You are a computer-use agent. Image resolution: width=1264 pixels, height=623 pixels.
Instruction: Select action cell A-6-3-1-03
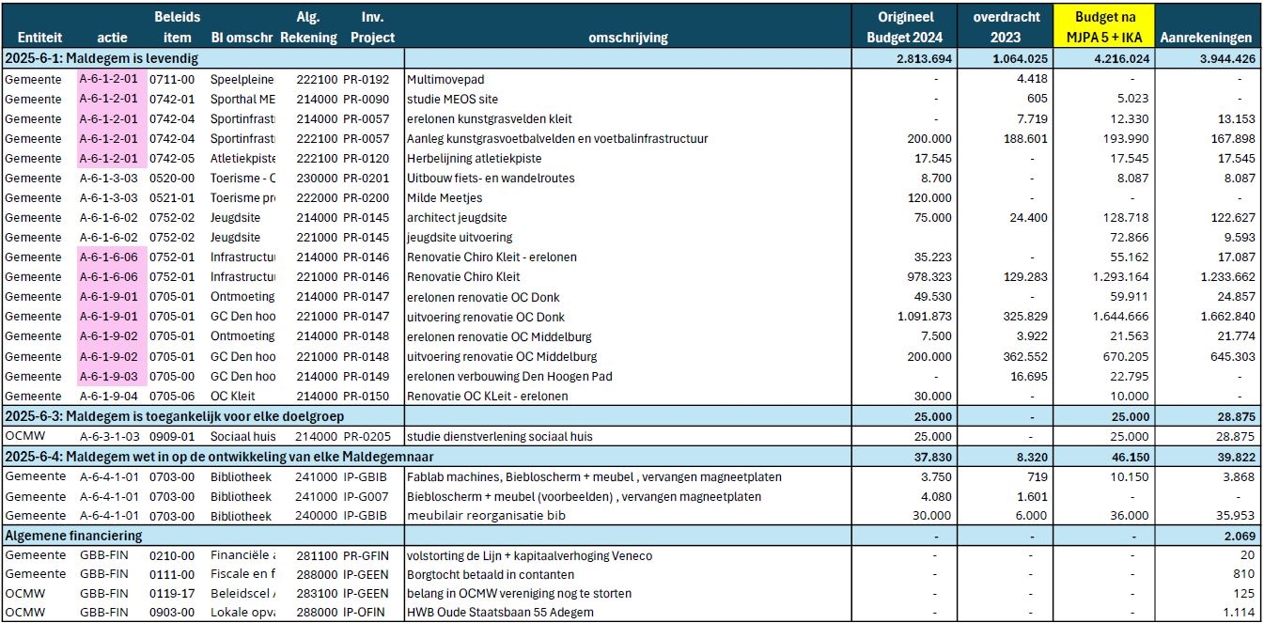[x=109, y=436]
